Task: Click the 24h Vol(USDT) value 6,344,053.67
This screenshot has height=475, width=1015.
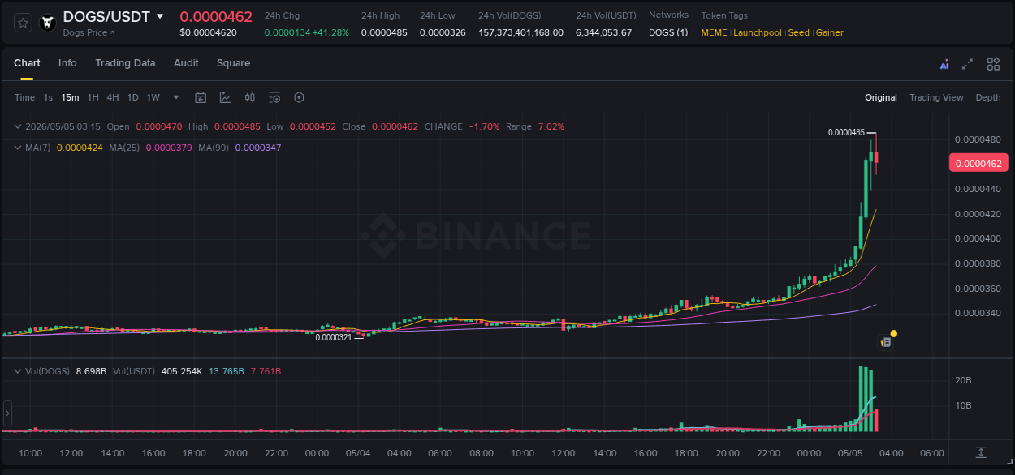Action: coord(603,32)
